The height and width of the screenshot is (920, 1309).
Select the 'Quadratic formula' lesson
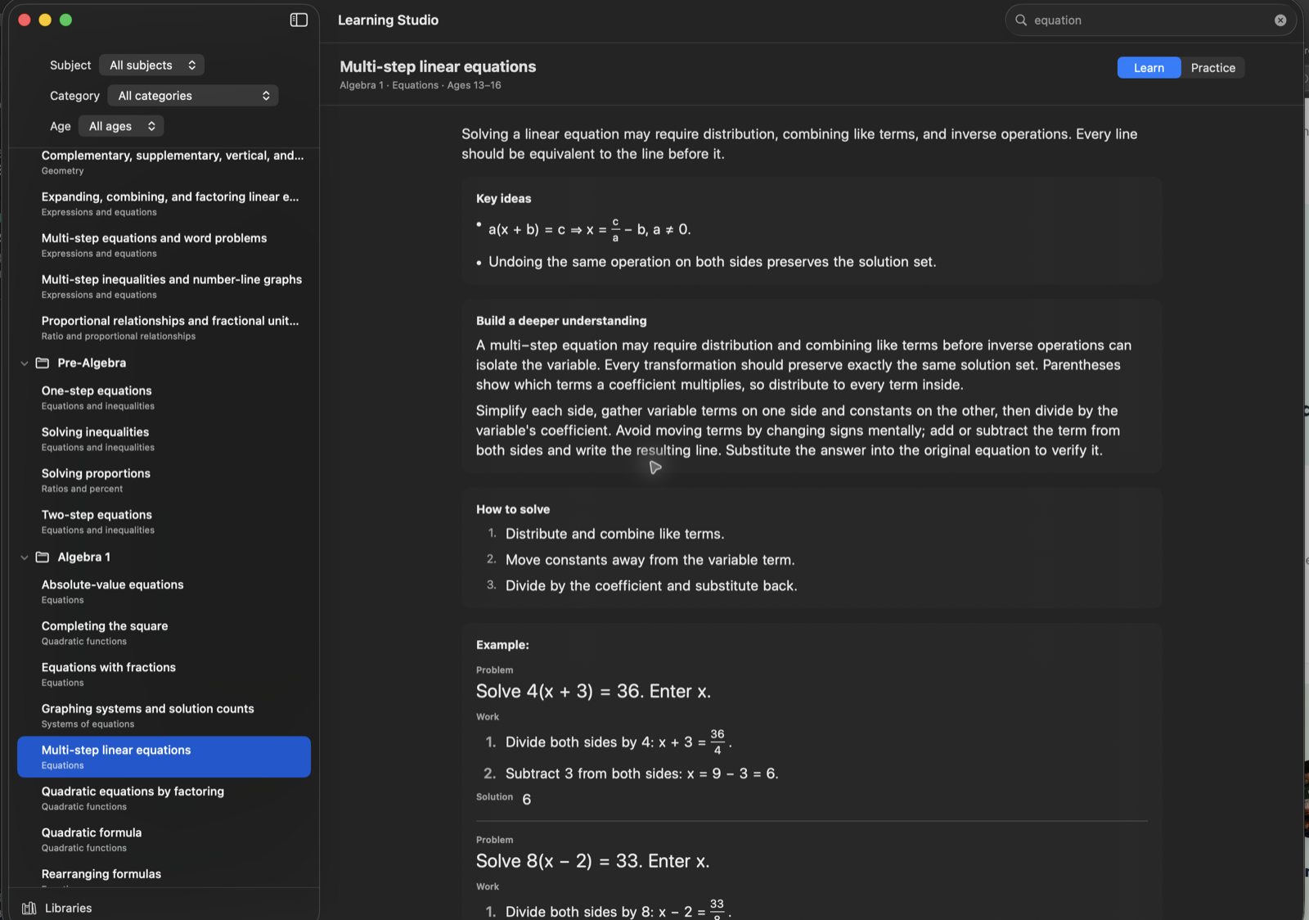(164, 840)
